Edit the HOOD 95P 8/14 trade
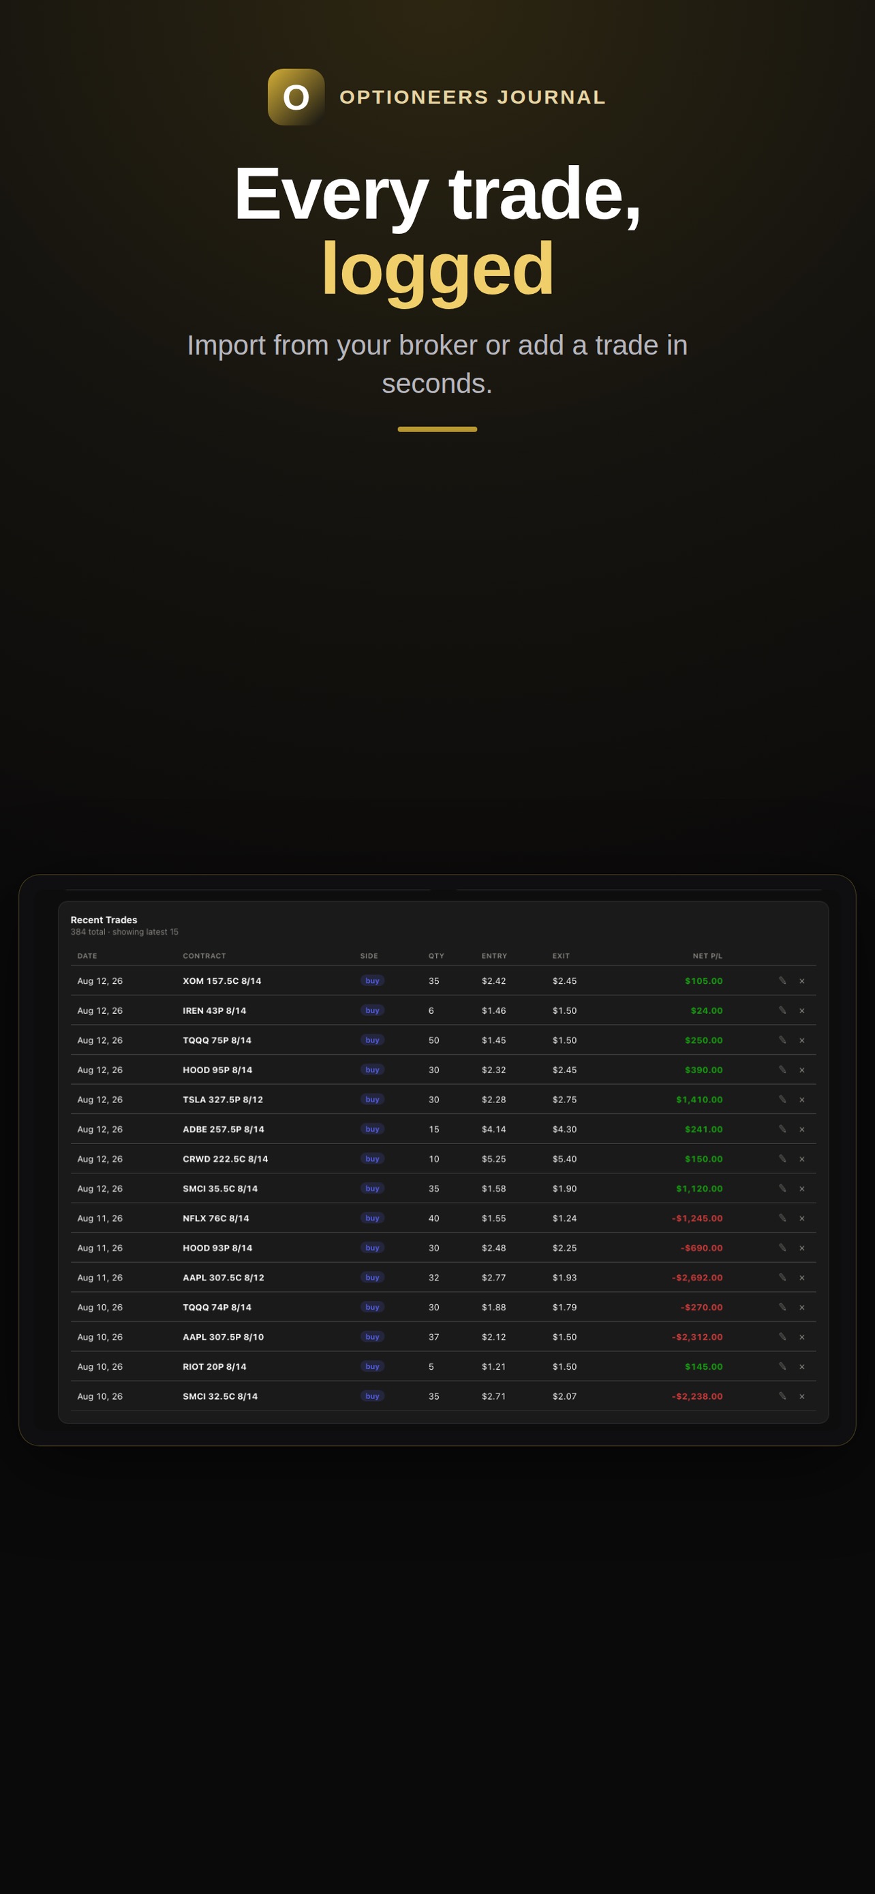Screen dimensions: 875x1894 (782, 1070)
